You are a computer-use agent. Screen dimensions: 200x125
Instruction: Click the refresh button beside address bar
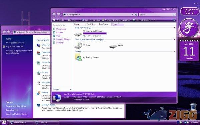tap(136, 15)
